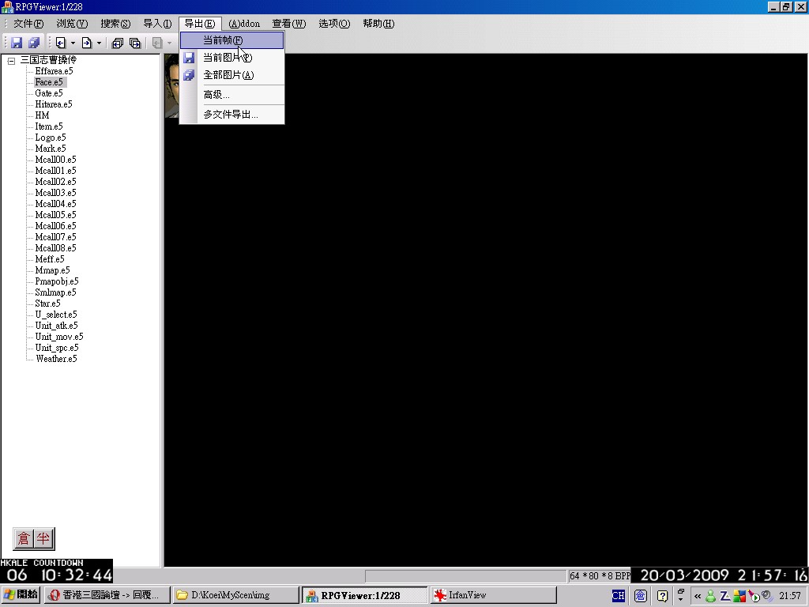809x607 pixels.
Task: Select Meff.e5 in the file tree
Action: (50, 259)
